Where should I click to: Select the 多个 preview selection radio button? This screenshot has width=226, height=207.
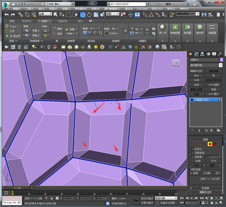213,173
